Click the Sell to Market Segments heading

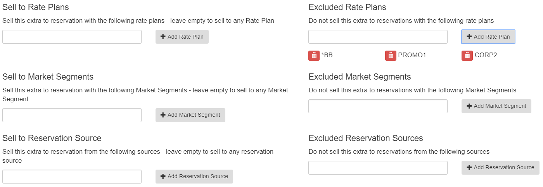[48, 77]
